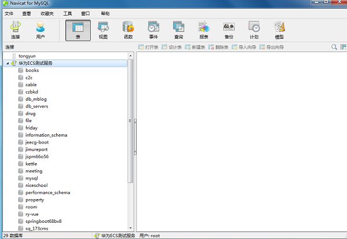Click the 删除表 (Delete Table) button

point(219,47)
